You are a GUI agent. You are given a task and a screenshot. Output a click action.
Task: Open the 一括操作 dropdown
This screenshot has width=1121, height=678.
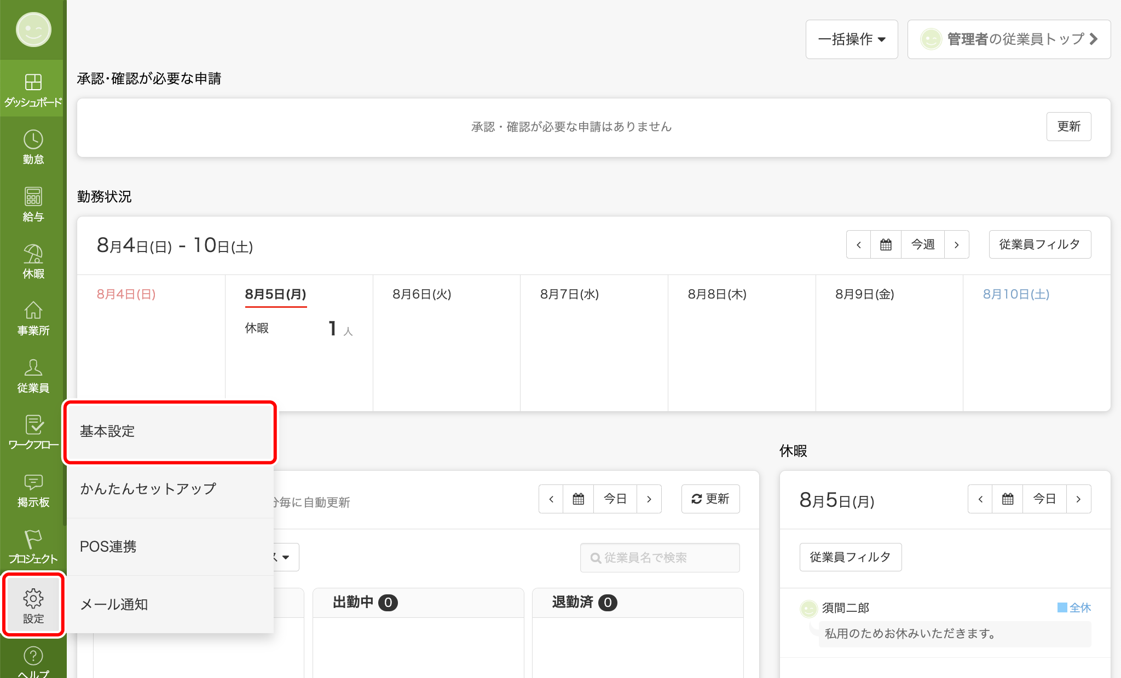click(851, 39)
